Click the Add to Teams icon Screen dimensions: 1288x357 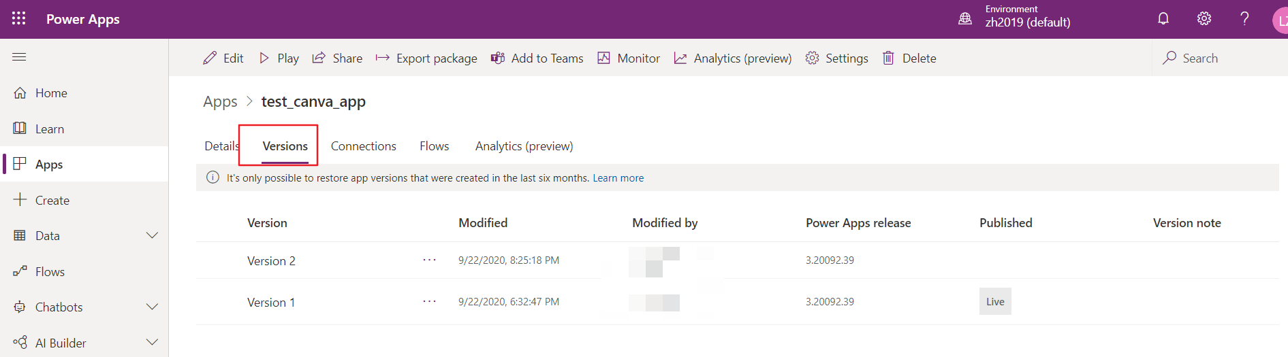point(498,58)
